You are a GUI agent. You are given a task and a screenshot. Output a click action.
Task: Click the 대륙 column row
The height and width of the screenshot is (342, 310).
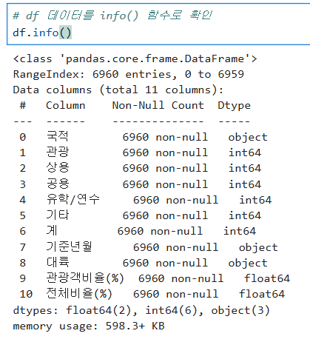pyautogui.click(x=144, y=263)
